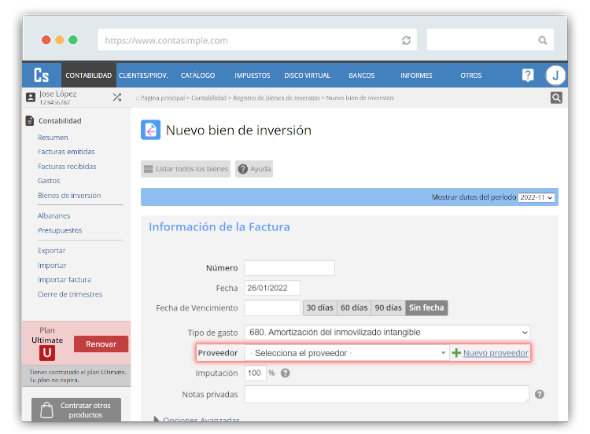The image size is (590, 434).
Task: Focus the Imputación percent field
Action: (x=256, y=373)
